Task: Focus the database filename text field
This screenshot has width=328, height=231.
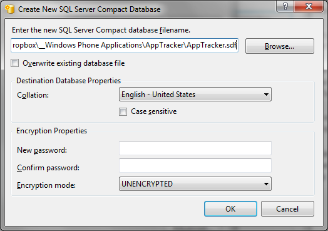Action: click(125, 45)
